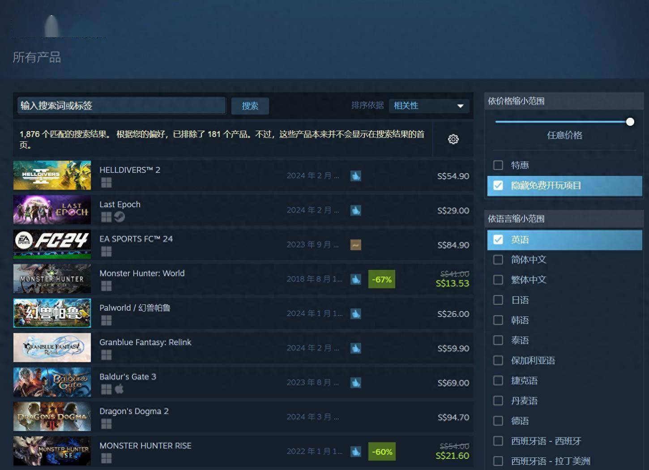Click Windows icon under Last Epoch

pos(106,217)
